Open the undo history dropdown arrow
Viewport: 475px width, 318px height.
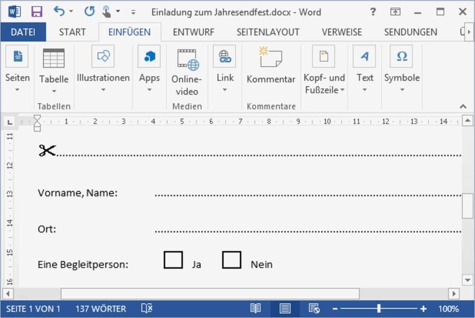[71, 11]
